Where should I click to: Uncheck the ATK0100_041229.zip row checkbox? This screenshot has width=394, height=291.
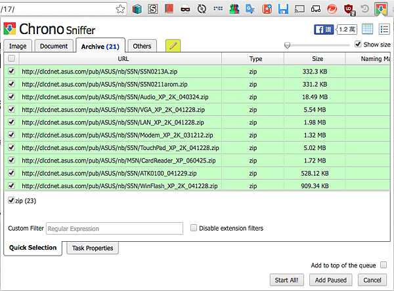pos(11,173)
